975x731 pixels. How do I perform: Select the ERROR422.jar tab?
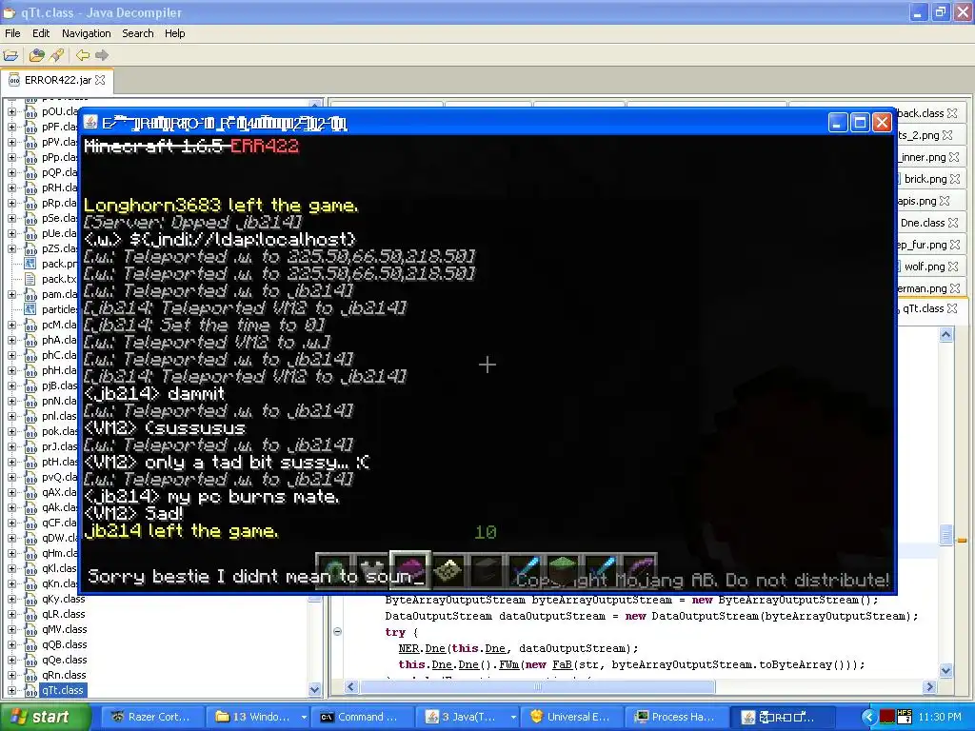[56, 80]
